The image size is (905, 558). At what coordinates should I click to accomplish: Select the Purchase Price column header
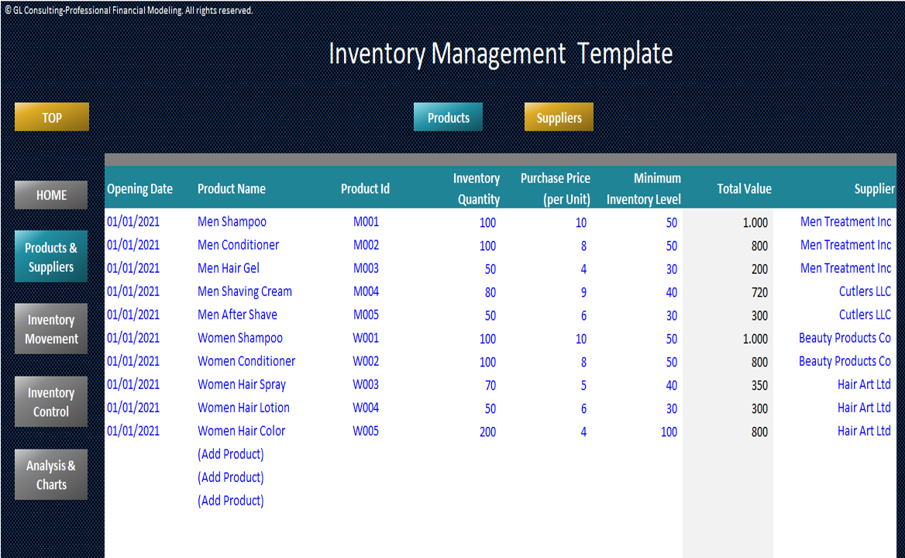(x=556, y=188)
